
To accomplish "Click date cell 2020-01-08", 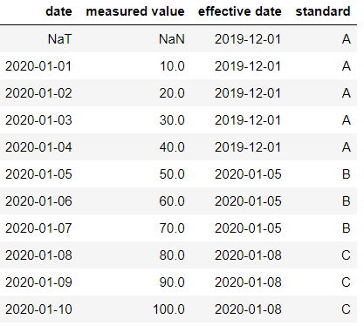I will 38,255.
